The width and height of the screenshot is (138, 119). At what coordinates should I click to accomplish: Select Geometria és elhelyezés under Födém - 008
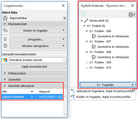click(x=113, y=57)
